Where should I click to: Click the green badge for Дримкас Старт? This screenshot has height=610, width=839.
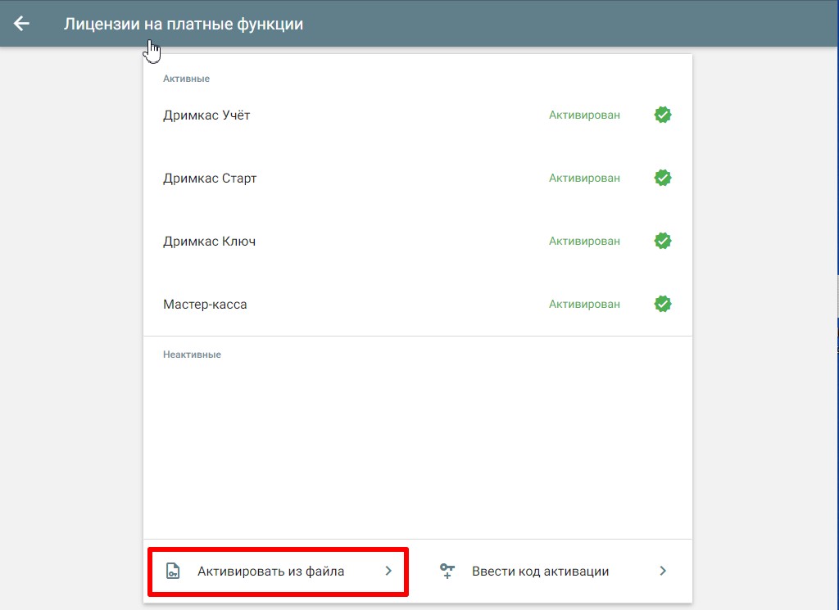[663, 178]
